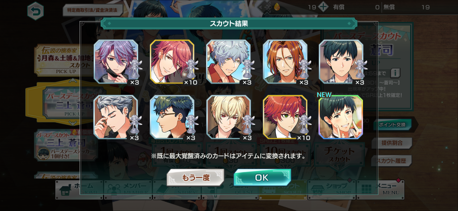Tap the back arrow icon
Viewport: 458px width, 211px height.
(36, 11)
